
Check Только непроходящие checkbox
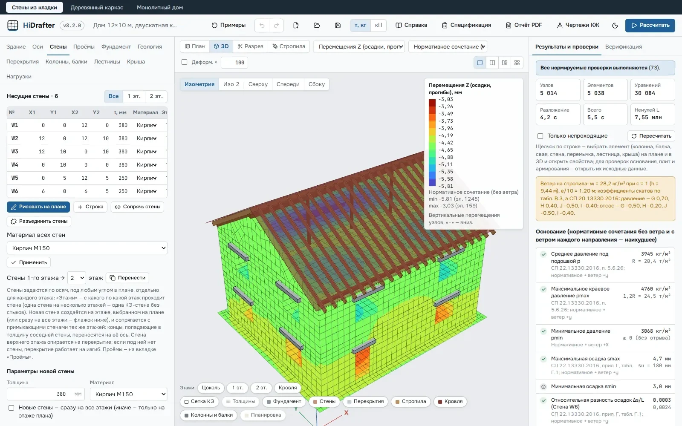tap(540, 136)
